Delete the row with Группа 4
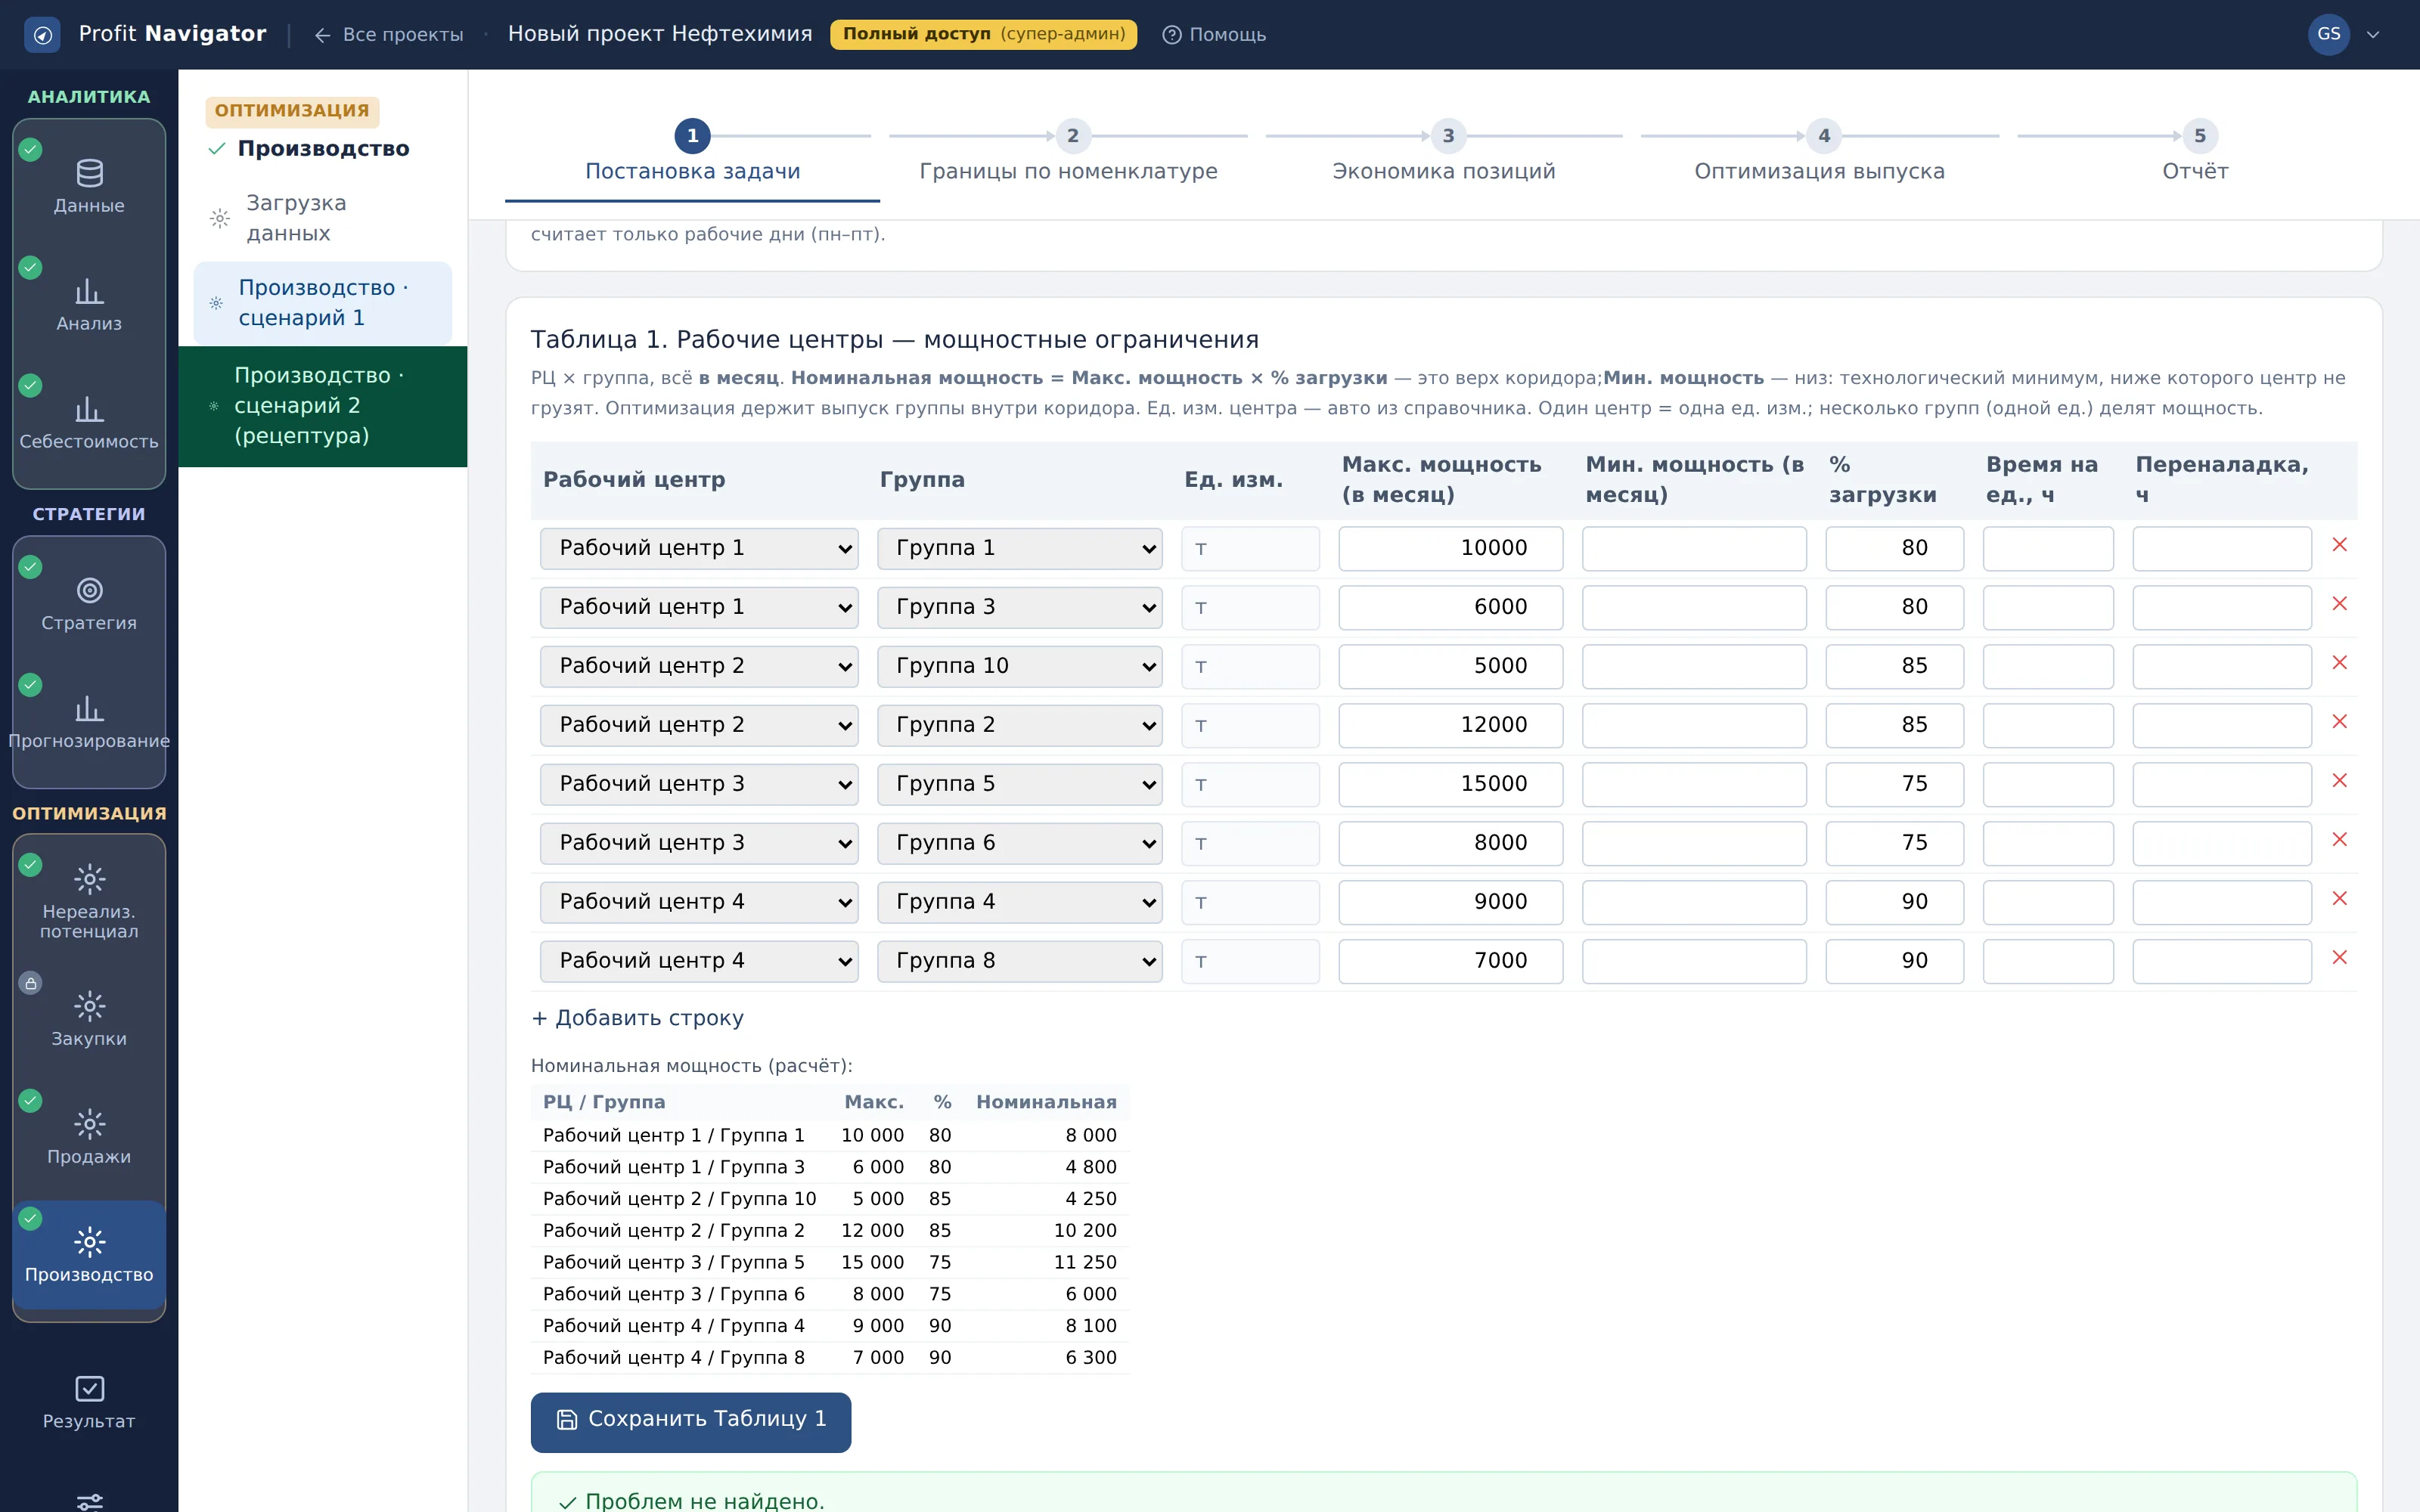2420x1512 pixels. [2339, 899]
